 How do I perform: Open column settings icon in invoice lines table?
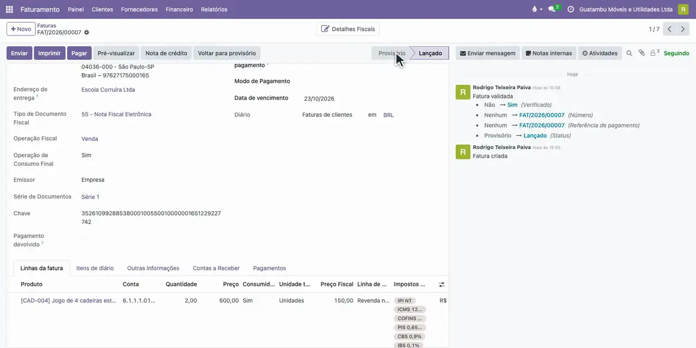[442, 284]
